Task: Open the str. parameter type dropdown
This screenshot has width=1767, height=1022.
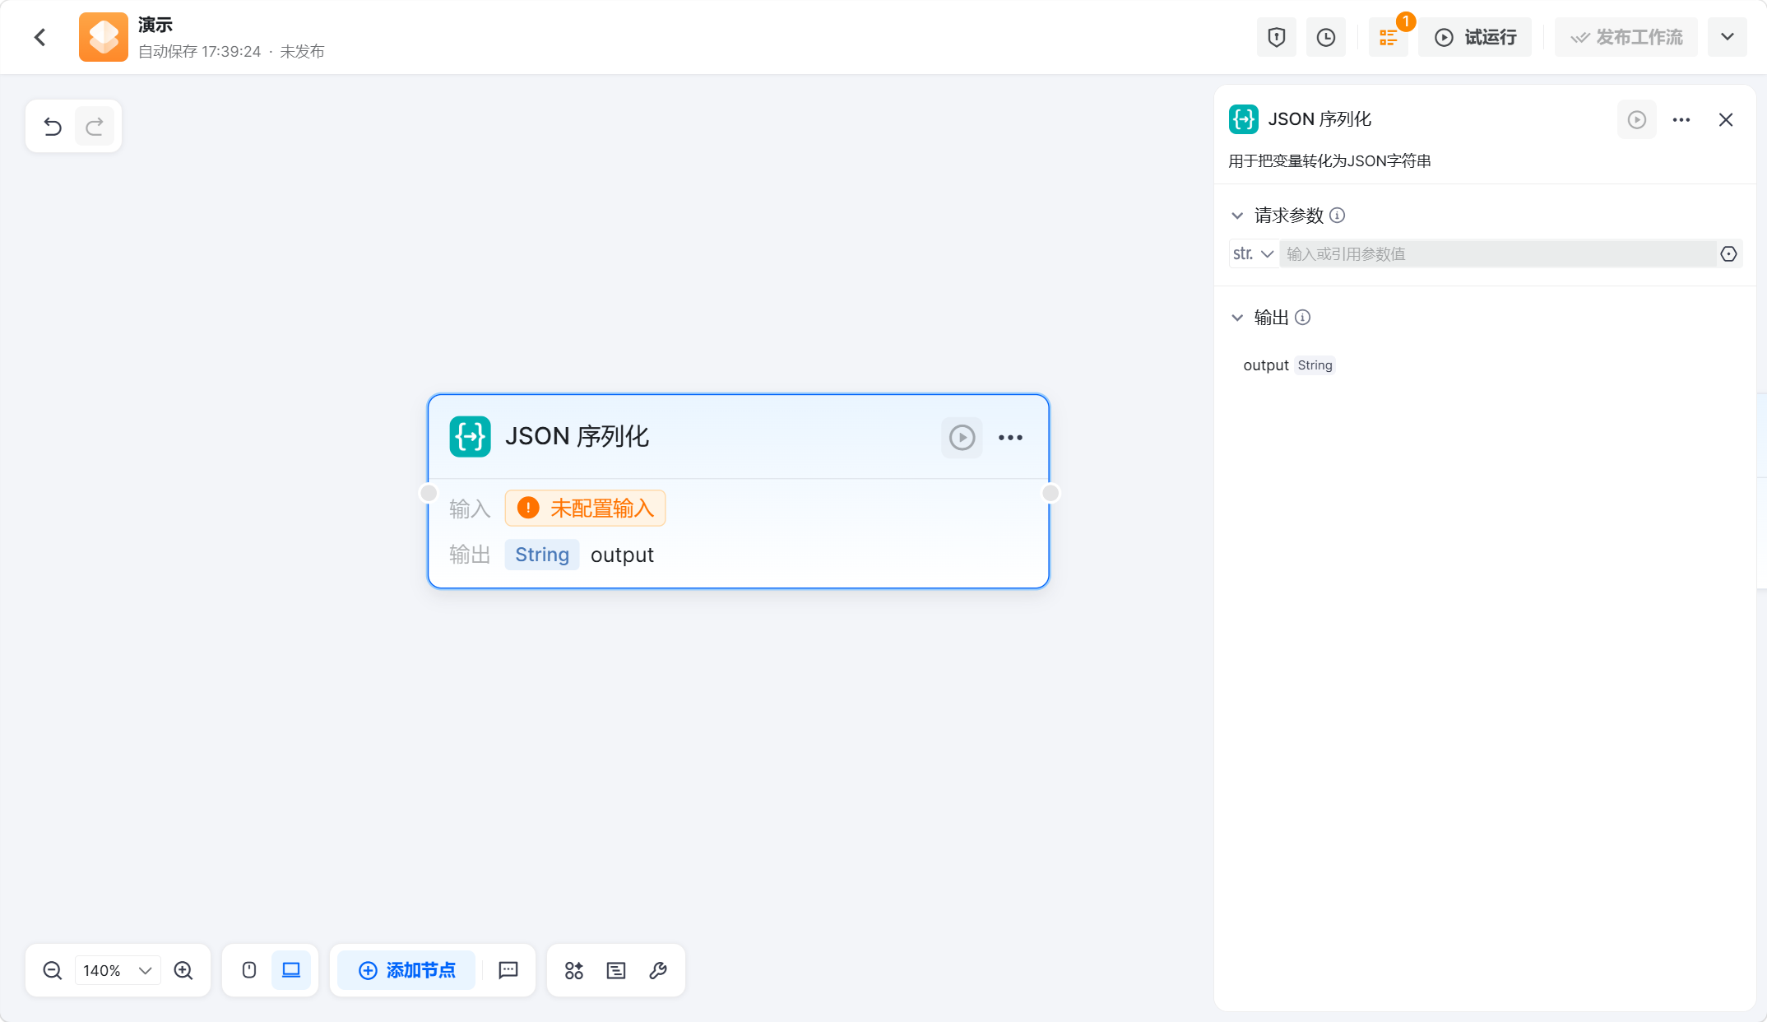Action: 1254,253
